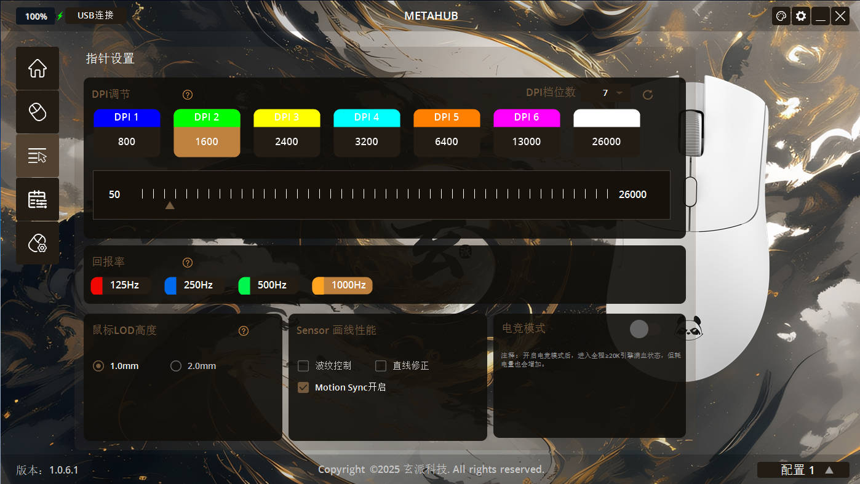This screenshot has height=484, width=860.
Task: Click the USB连接 connection status label
Action: point(95,15)
